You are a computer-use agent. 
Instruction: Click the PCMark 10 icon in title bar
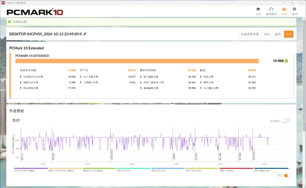(3, 3)
